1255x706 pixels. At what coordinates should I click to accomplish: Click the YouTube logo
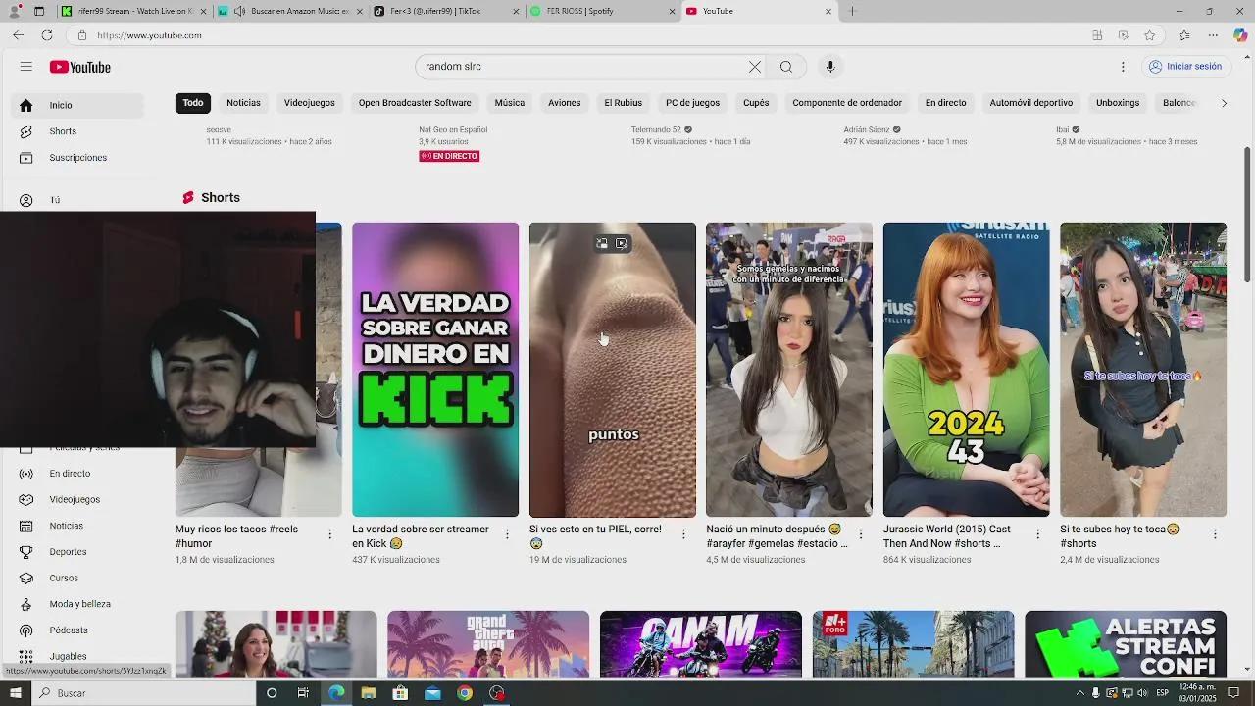click(80, 67)
